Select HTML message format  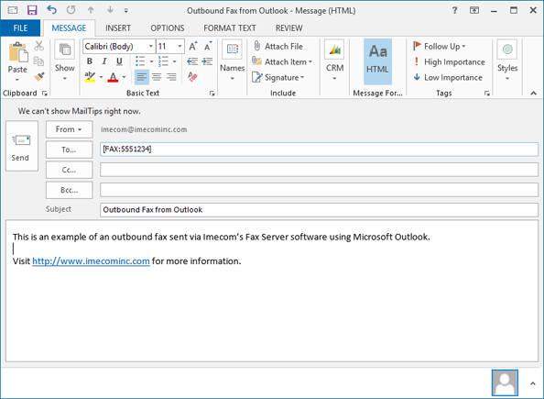pyautogui.click(x=377, y=61)
